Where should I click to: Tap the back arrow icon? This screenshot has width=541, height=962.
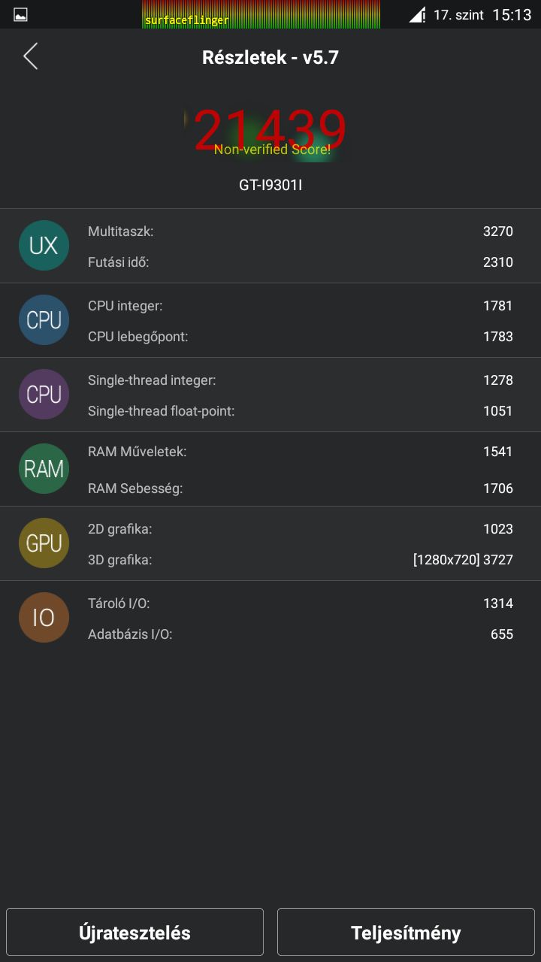coord(30,56)
